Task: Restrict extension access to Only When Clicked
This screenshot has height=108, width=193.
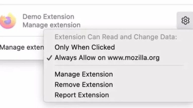Action: [x=85, y=47]
